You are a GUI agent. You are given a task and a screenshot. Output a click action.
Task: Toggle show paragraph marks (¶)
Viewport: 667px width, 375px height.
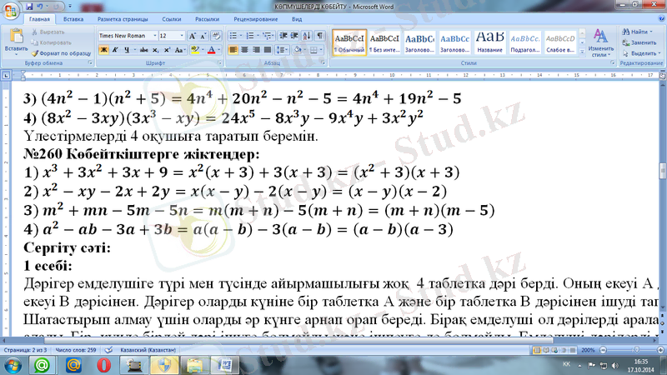click(x=322, y=37)
